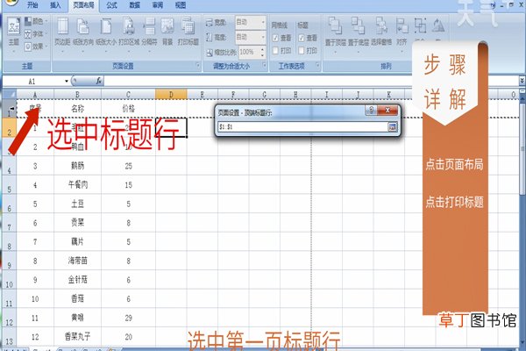Expand the formula bar
The width and height of the screenshot is (526, 351).
pyautogui.click(x=522, y=81)
